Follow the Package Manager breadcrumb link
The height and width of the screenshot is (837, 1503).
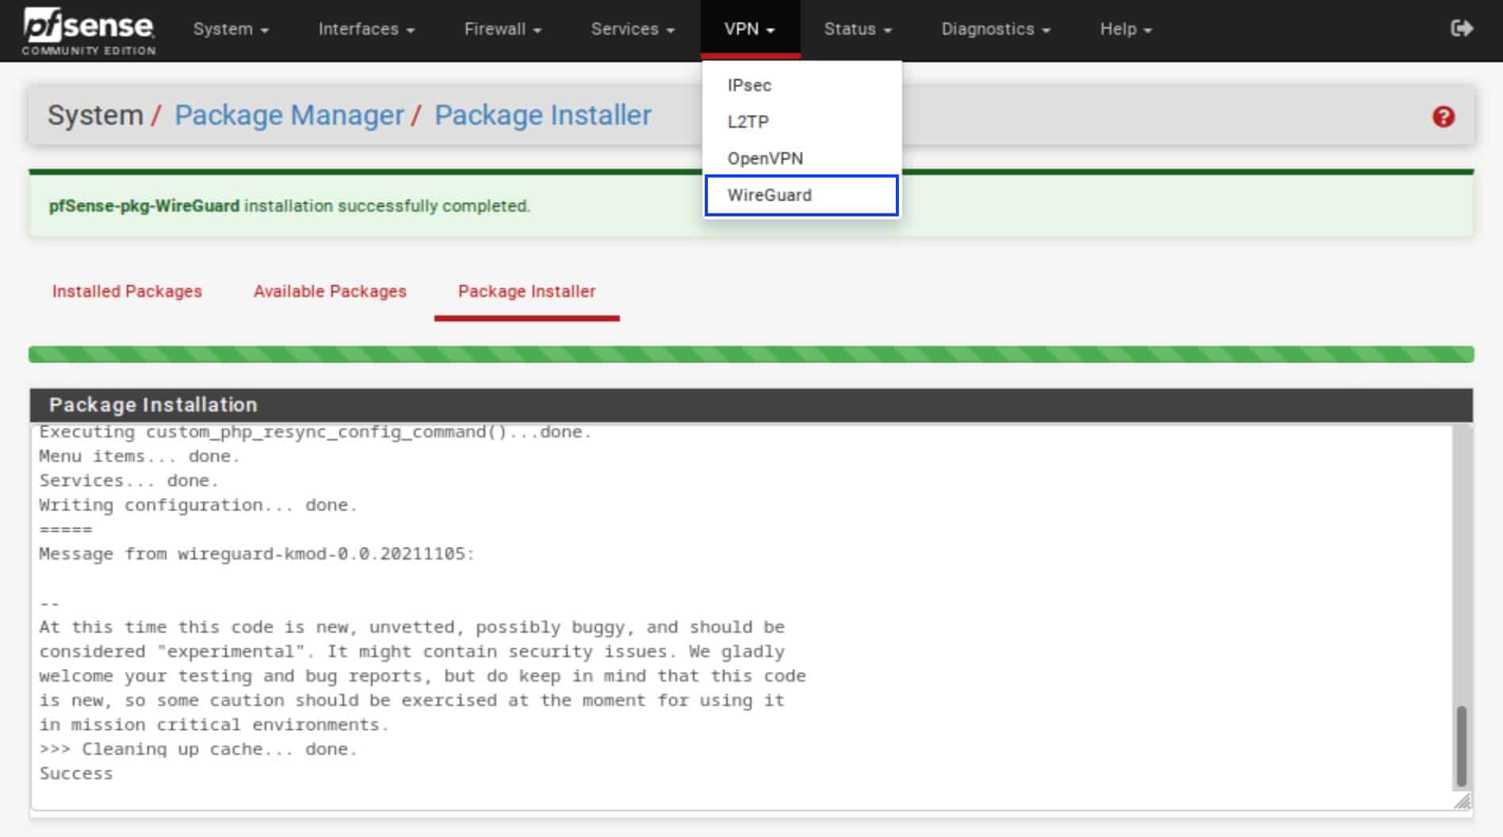(x=289, y=116)
